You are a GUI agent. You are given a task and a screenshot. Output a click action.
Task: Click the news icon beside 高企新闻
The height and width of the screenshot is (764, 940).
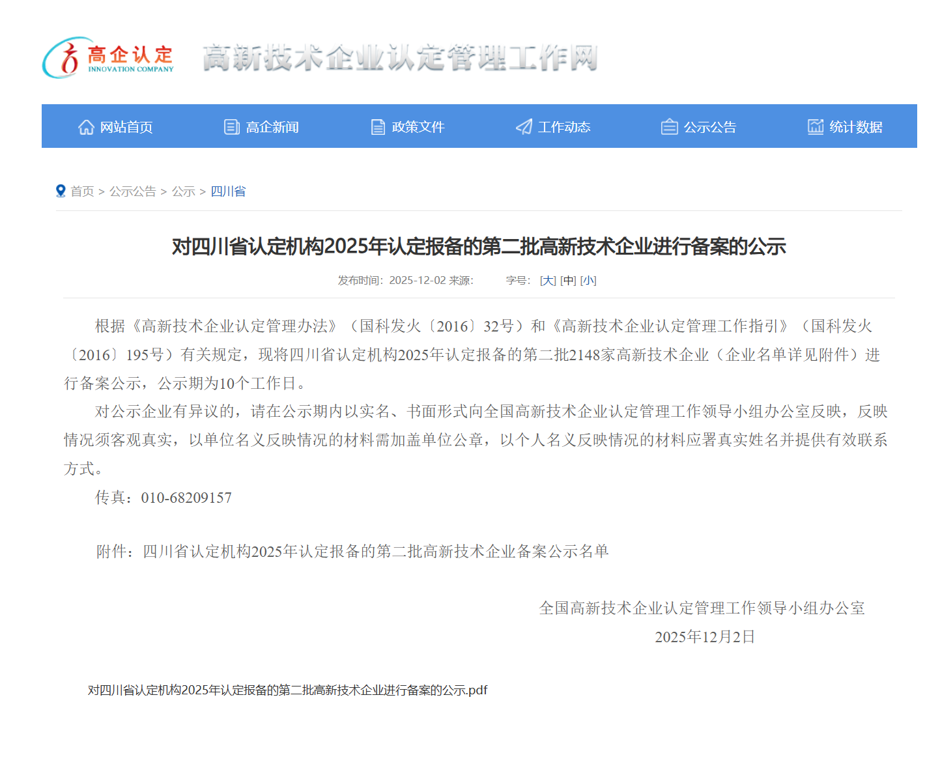click(x=231, y=127)
